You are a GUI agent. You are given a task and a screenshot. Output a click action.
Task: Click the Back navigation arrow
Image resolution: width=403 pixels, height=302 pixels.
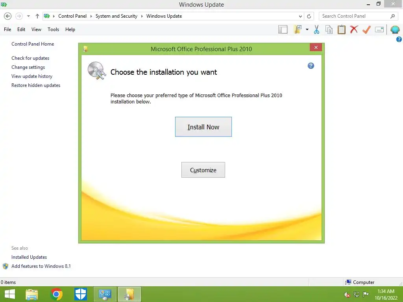pyautogui.click(x=8, y=16)
